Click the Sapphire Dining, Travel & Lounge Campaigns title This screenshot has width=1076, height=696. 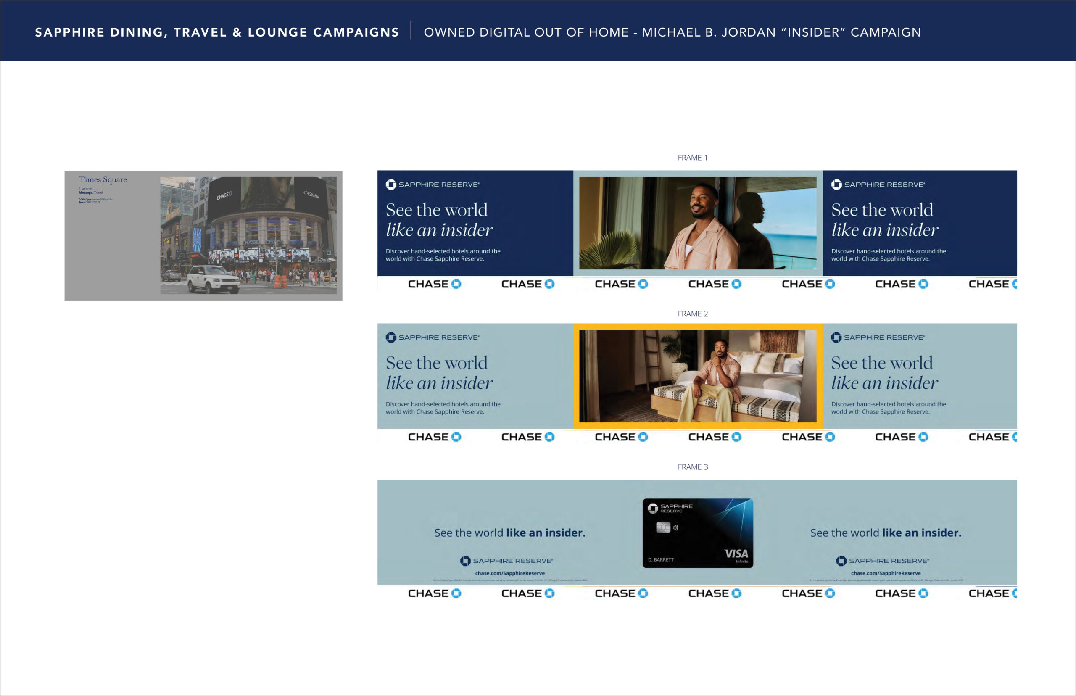217,32
